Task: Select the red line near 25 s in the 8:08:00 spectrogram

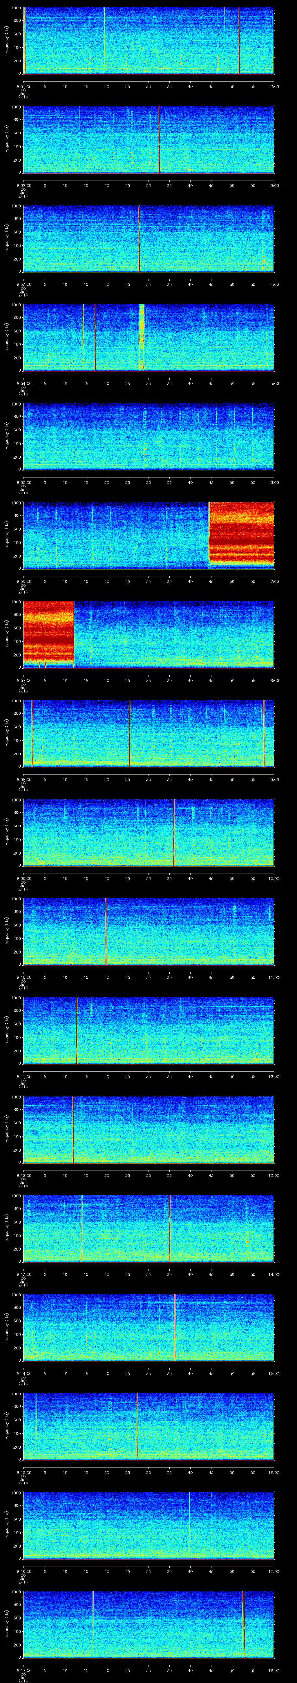Action: 129,733
